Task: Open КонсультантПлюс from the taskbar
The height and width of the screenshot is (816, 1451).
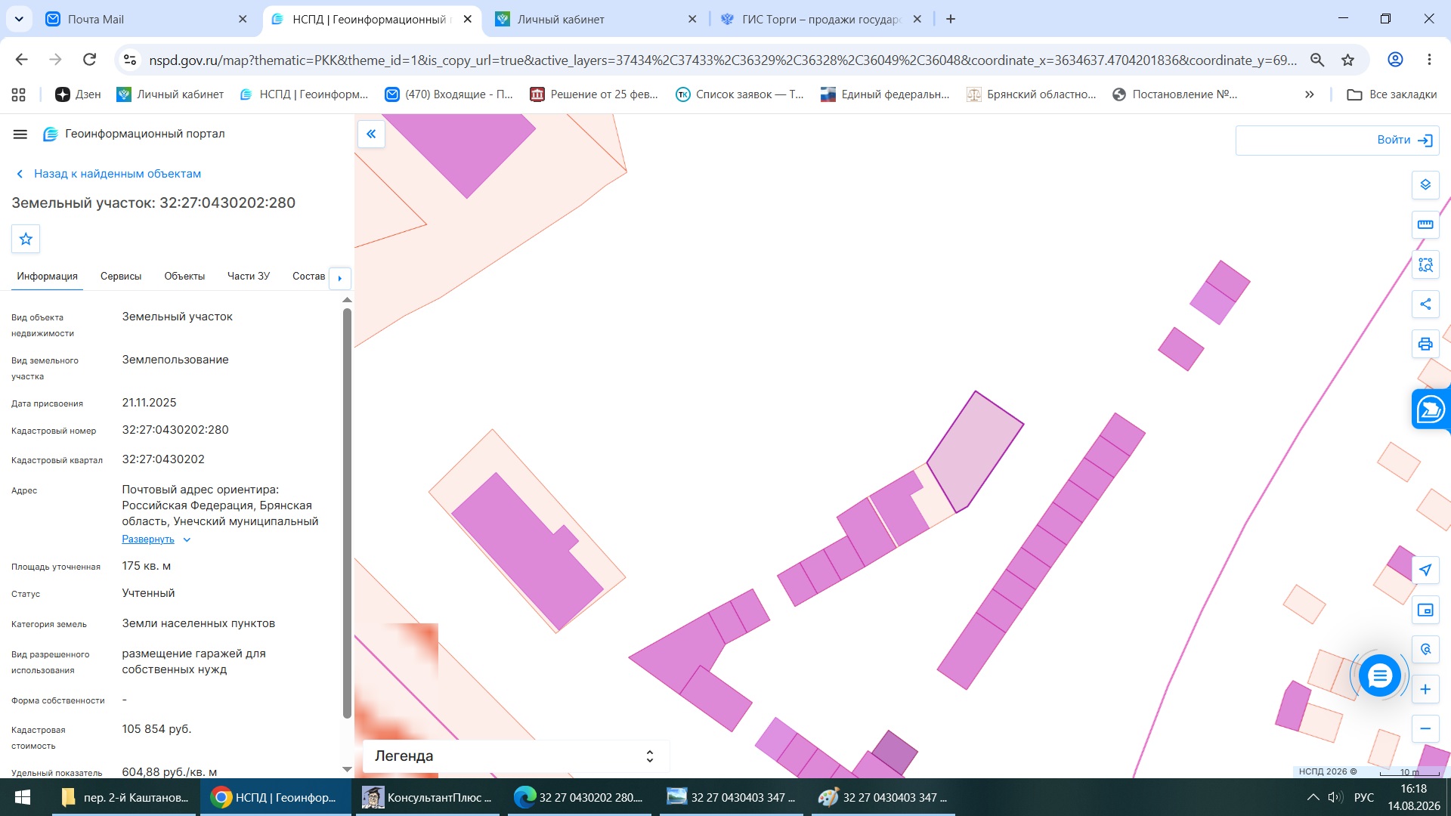Action: pyautogui.click(x=428, y=797)
